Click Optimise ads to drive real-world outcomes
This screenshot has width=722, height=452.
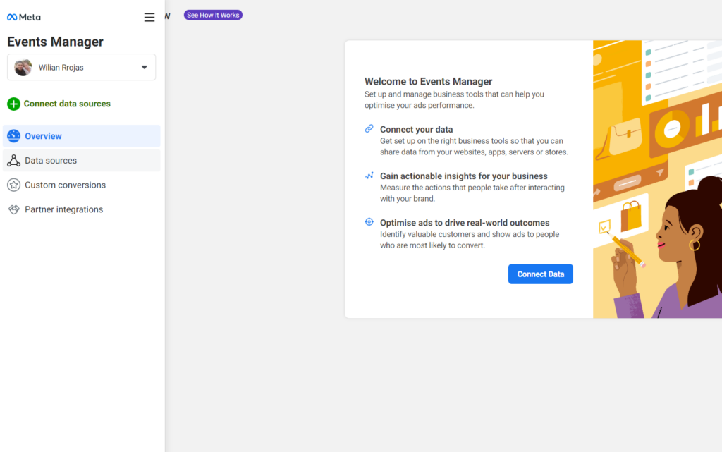[x=465, y=222]
